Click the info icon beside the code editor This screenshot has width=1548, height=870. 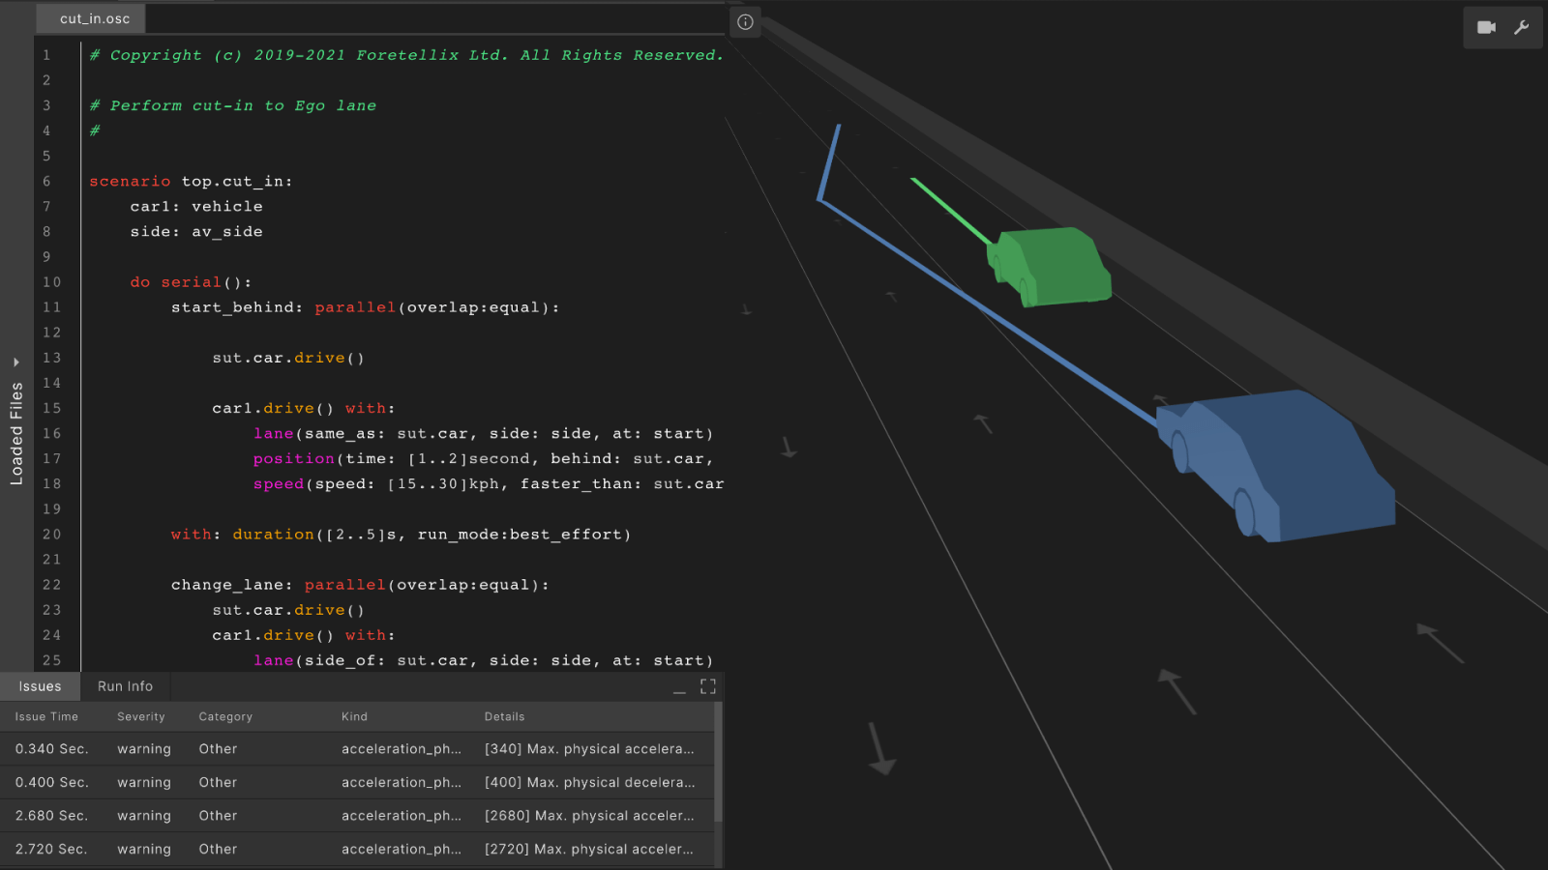pos(745,22)
